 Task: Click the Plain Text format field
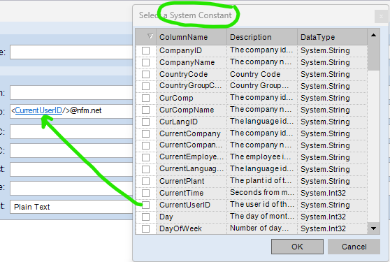click(71, 207)
